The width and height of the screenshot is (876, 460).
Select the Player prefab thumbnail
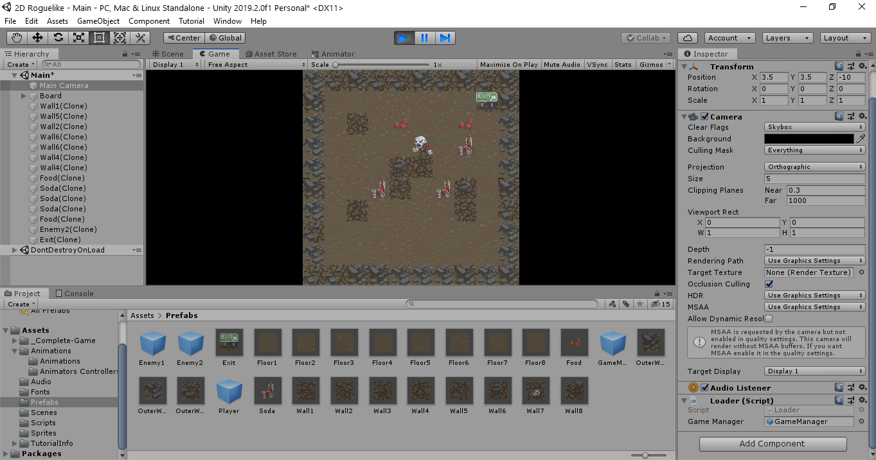(229, 391)
